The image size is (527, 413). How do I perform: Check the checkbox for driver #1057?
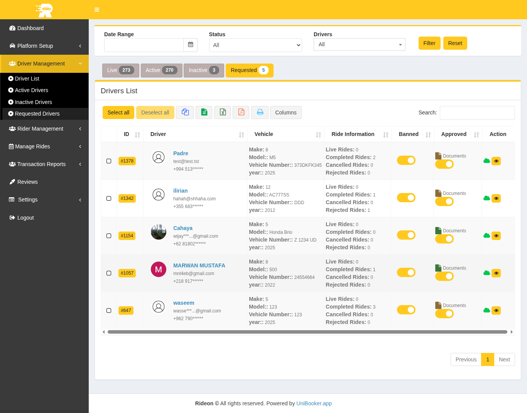109,273
